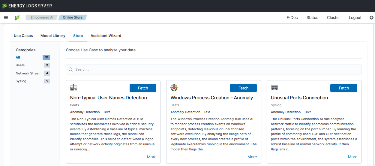This screenshot has width=375, height=166.
Task: Click the Windows Process Creation card icon
Action: 174,88
